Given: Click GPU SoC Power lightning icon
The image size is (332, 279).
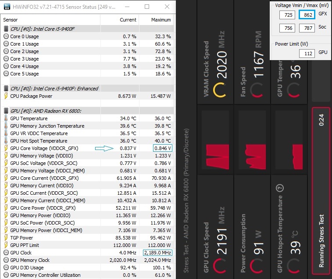Looking at the screenshot, I should [6, 223].
